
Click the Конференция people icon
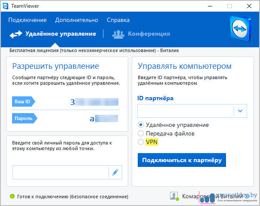pos(118,34)
